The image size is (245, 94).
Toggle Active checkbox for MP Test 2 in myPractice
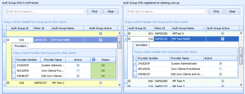pyautogui.click(x=101, y=83)
